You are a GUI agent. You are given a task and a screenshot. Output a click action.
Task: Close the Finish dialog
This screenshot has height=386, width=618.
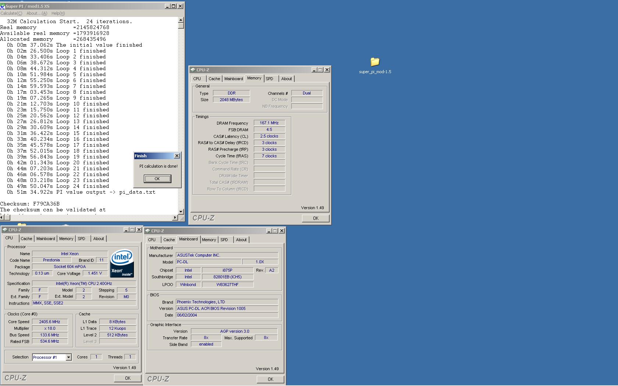177,156
